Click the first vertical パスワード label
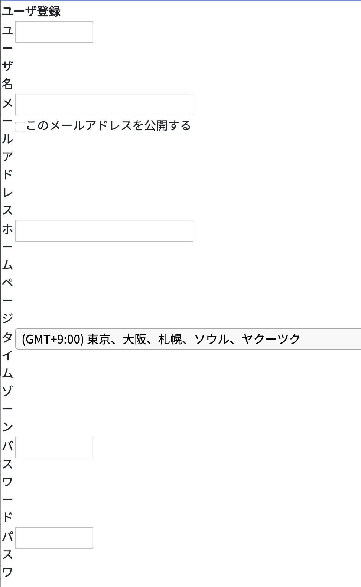This screenshot has width=361, height=587. point(7,482)
